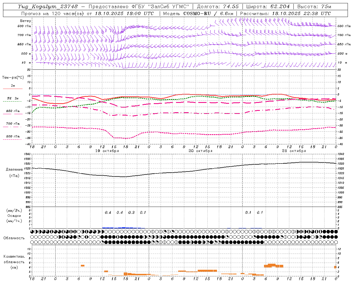Click the 700 гПа legend entry under Тем-ра
Screen dimensions: 352x281
coord(13,124)
